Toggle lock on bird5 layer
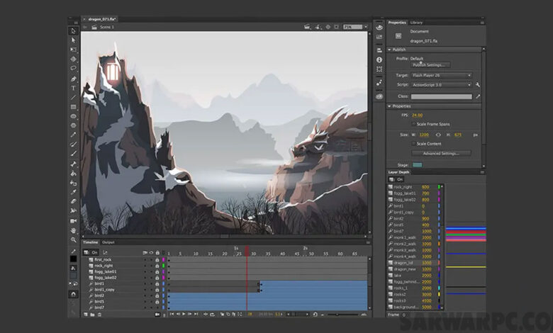 click(x=157, y=302)
